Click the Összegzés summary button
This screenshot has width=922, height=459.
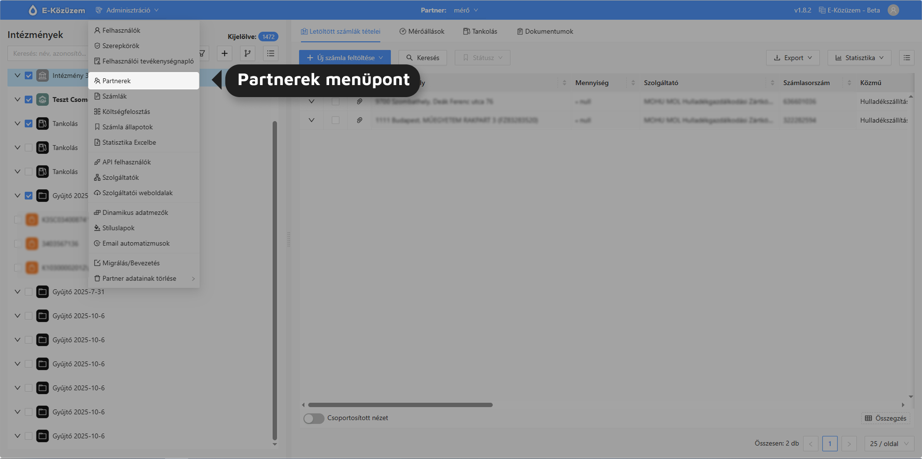tap(885, 418)
